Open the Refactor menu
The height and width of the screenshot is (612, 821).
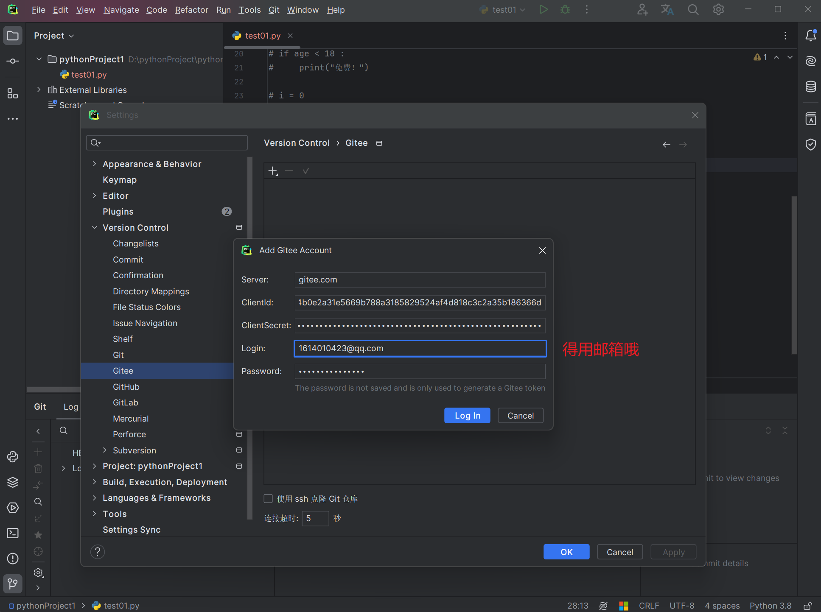pyautogui.click(x=191, y=9)
